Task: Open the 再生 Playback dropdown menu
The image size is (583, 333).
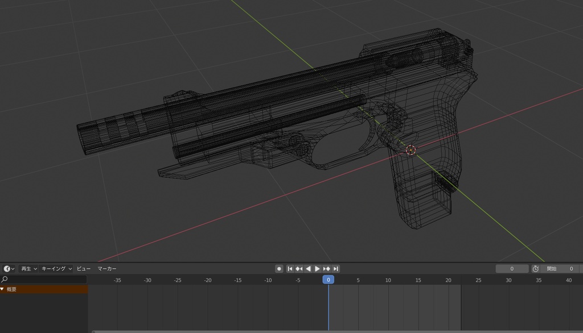Action: pos(27,269)
